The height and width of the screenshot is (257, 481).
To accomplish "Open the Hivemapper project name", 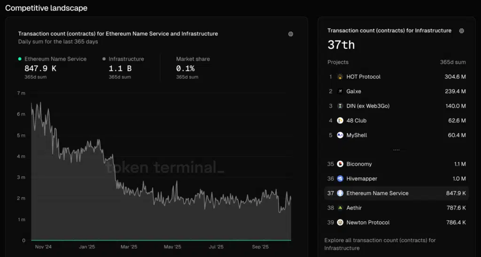I will pyautogui.click(x=362, y=179).
